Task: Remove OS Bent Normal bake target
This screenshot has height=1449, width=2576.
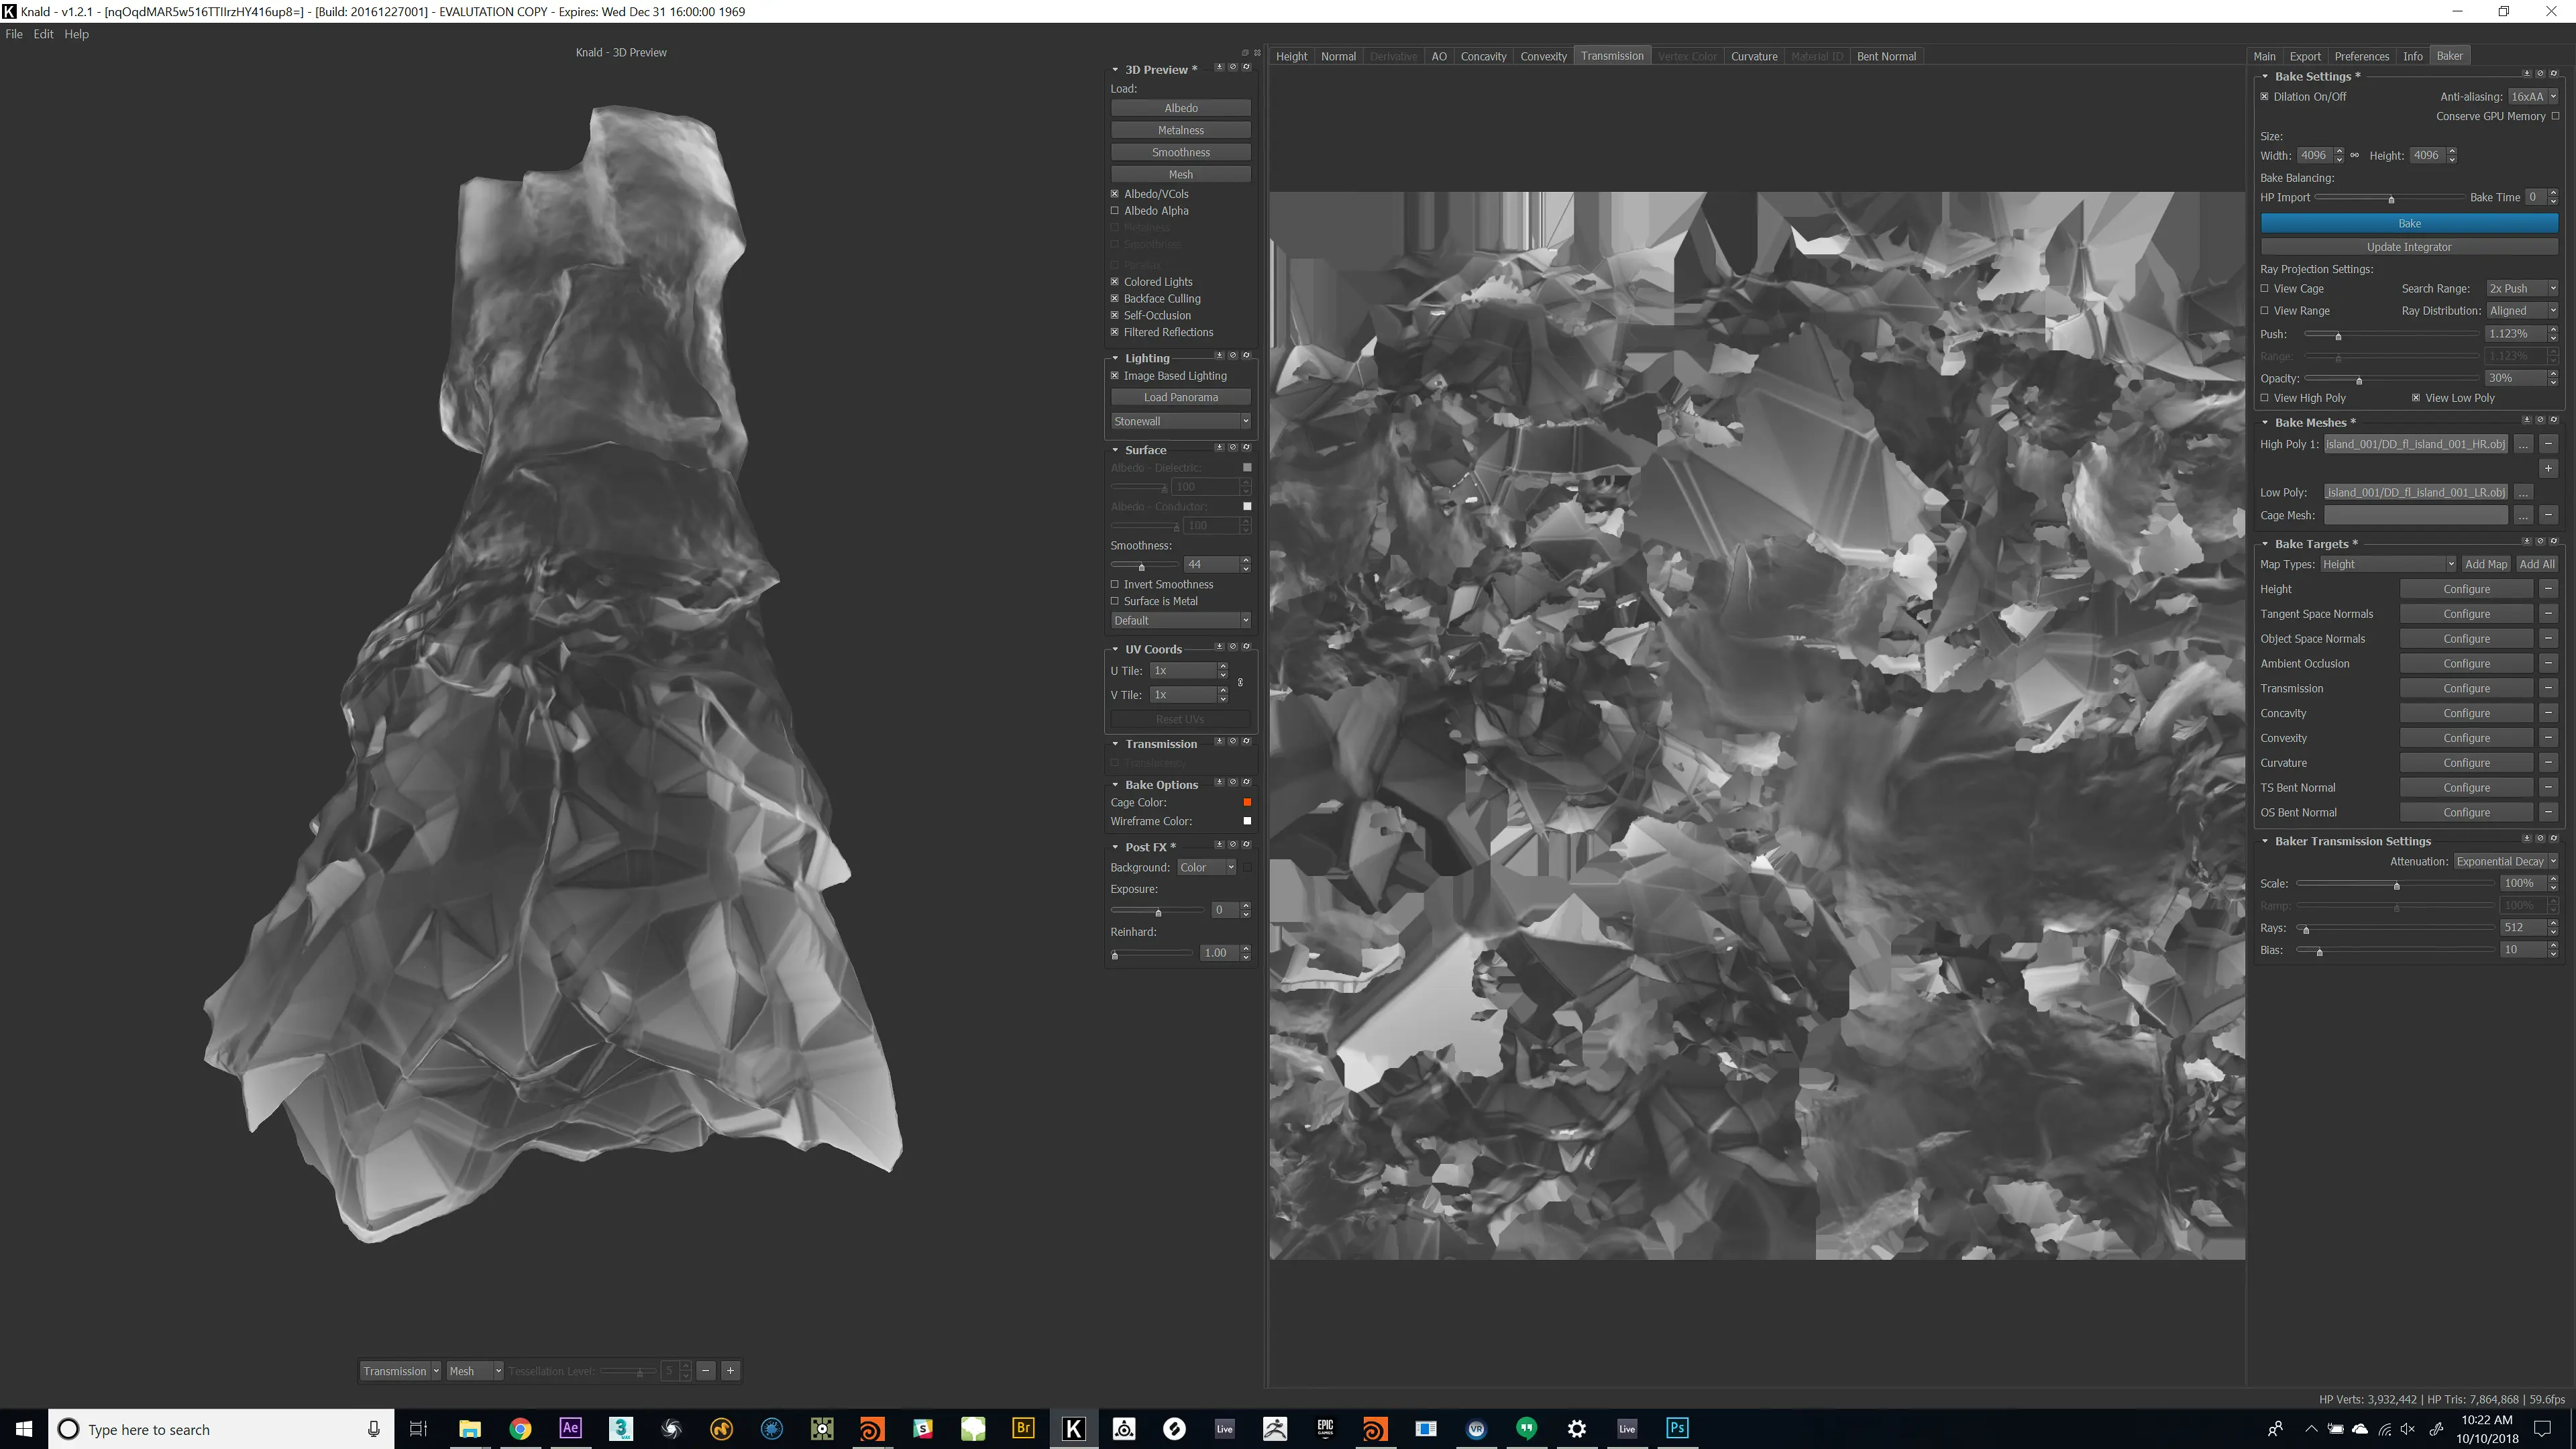Action: [2548, 812]
